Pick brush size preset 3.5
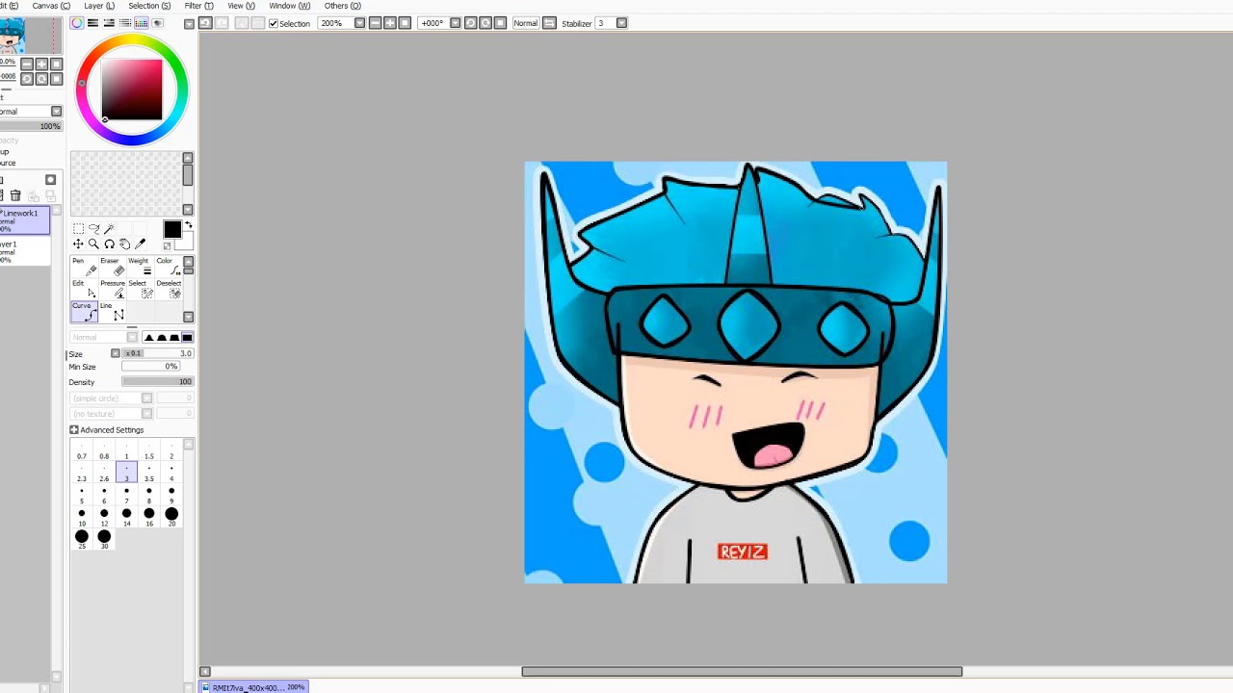Viewport: 1233px width, 693px height. point(148,473)
